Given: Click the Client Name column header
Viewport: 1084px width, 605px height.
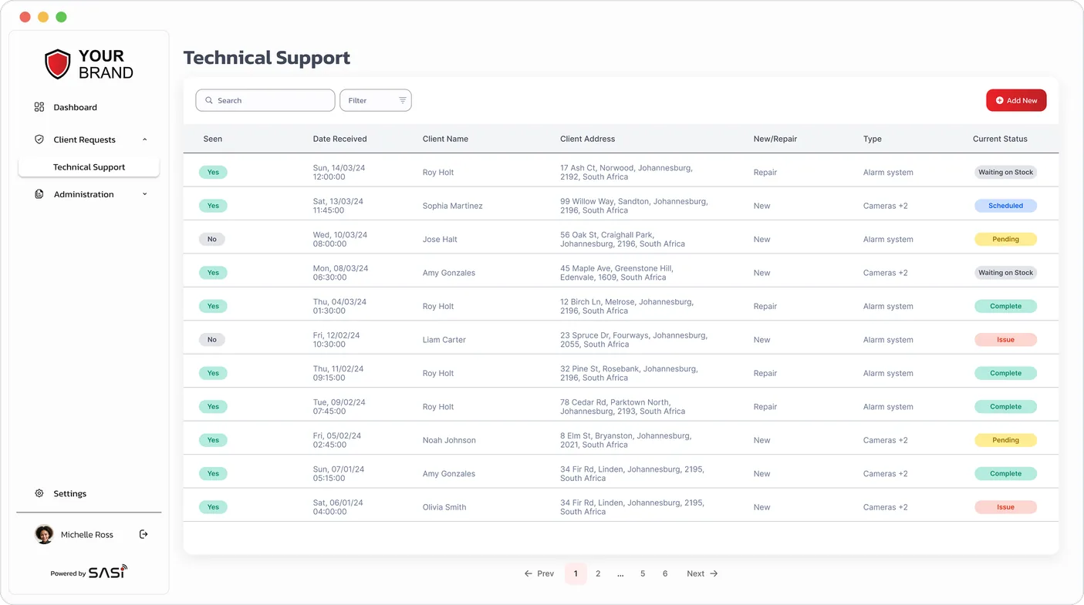Looking at the screenshot, I should point(445,139).
